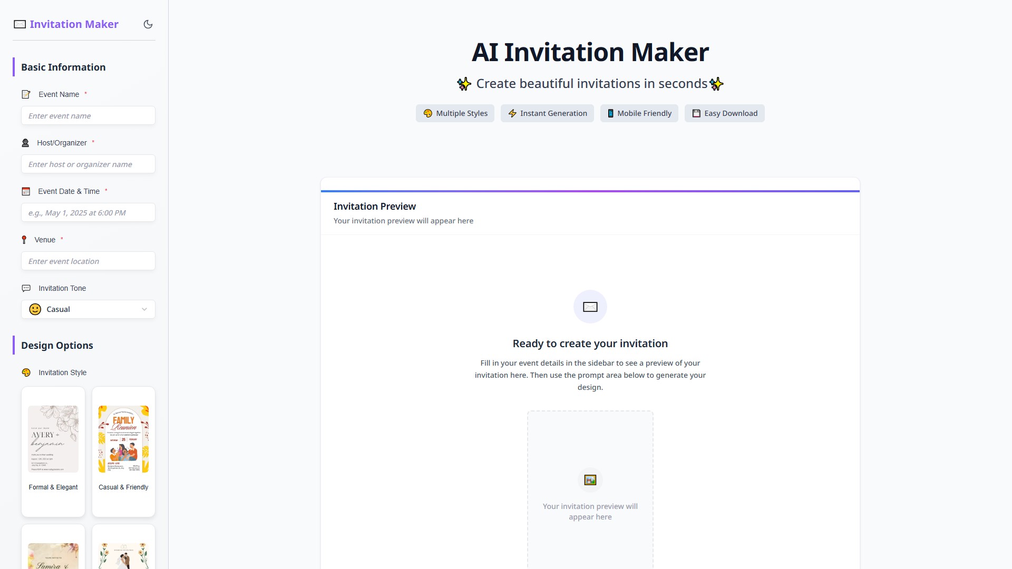Open the Invitation Tone Casual dropdown

pos(88,309)
